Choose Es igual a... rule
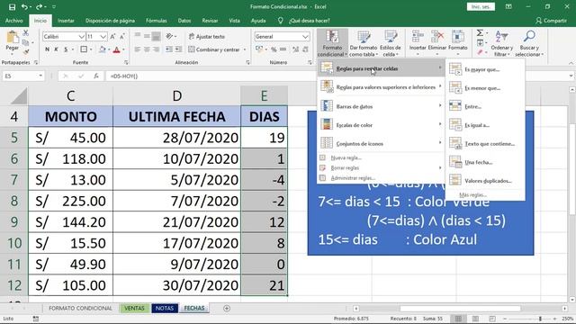 tap(485, 125)
